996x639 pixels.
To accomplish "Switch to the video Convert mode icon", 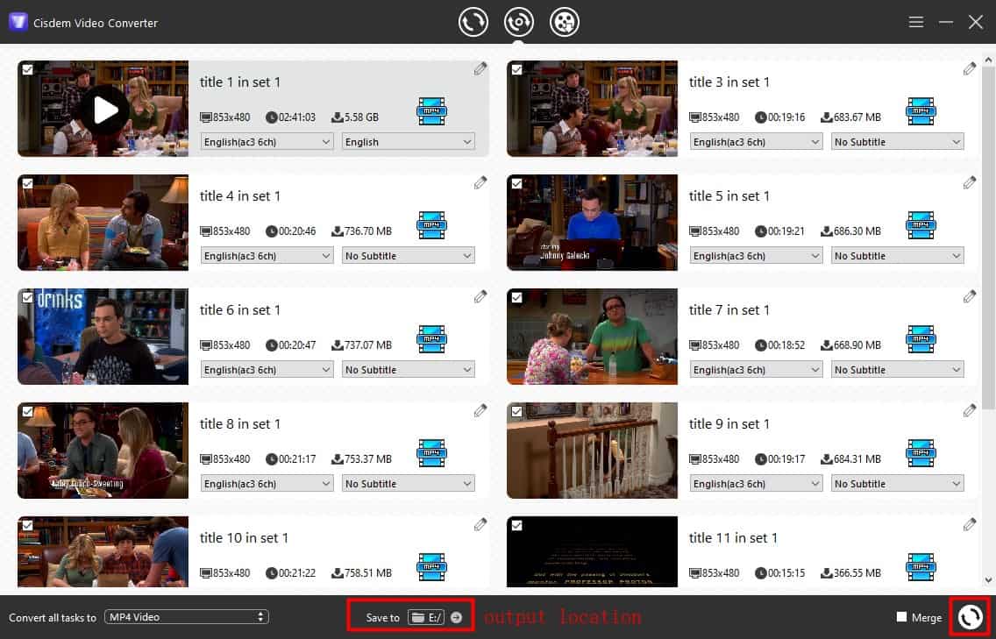I will point(473,22).
